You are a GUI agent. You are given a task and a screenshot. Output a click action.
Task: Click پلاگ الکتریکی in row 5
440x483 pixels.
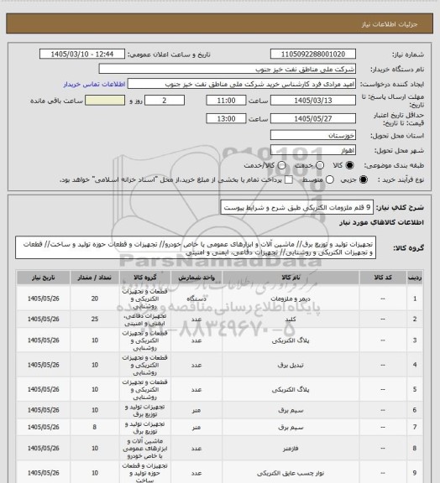tap(291, 390)
